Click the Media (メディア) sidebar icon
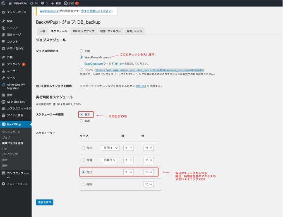The height and width of the screenshot is (217, 283). pyautogui.click(x=3, y=28)
